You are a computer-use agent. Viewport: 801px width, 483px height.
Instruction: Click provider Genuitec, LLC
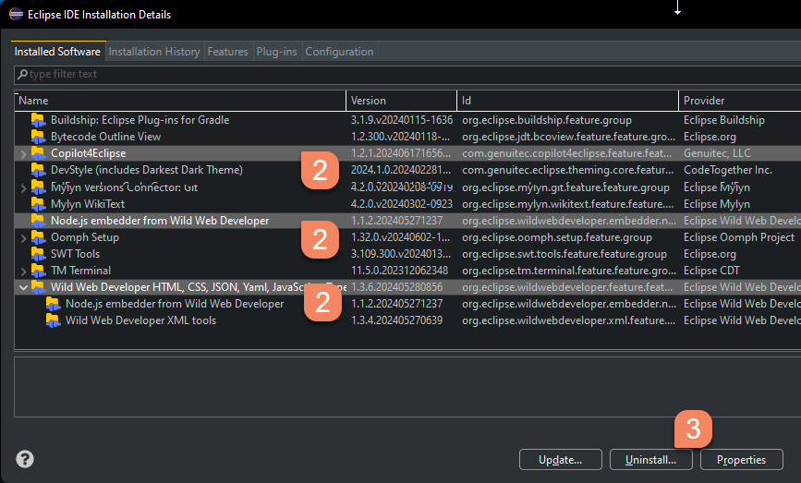tap(717, 153)
